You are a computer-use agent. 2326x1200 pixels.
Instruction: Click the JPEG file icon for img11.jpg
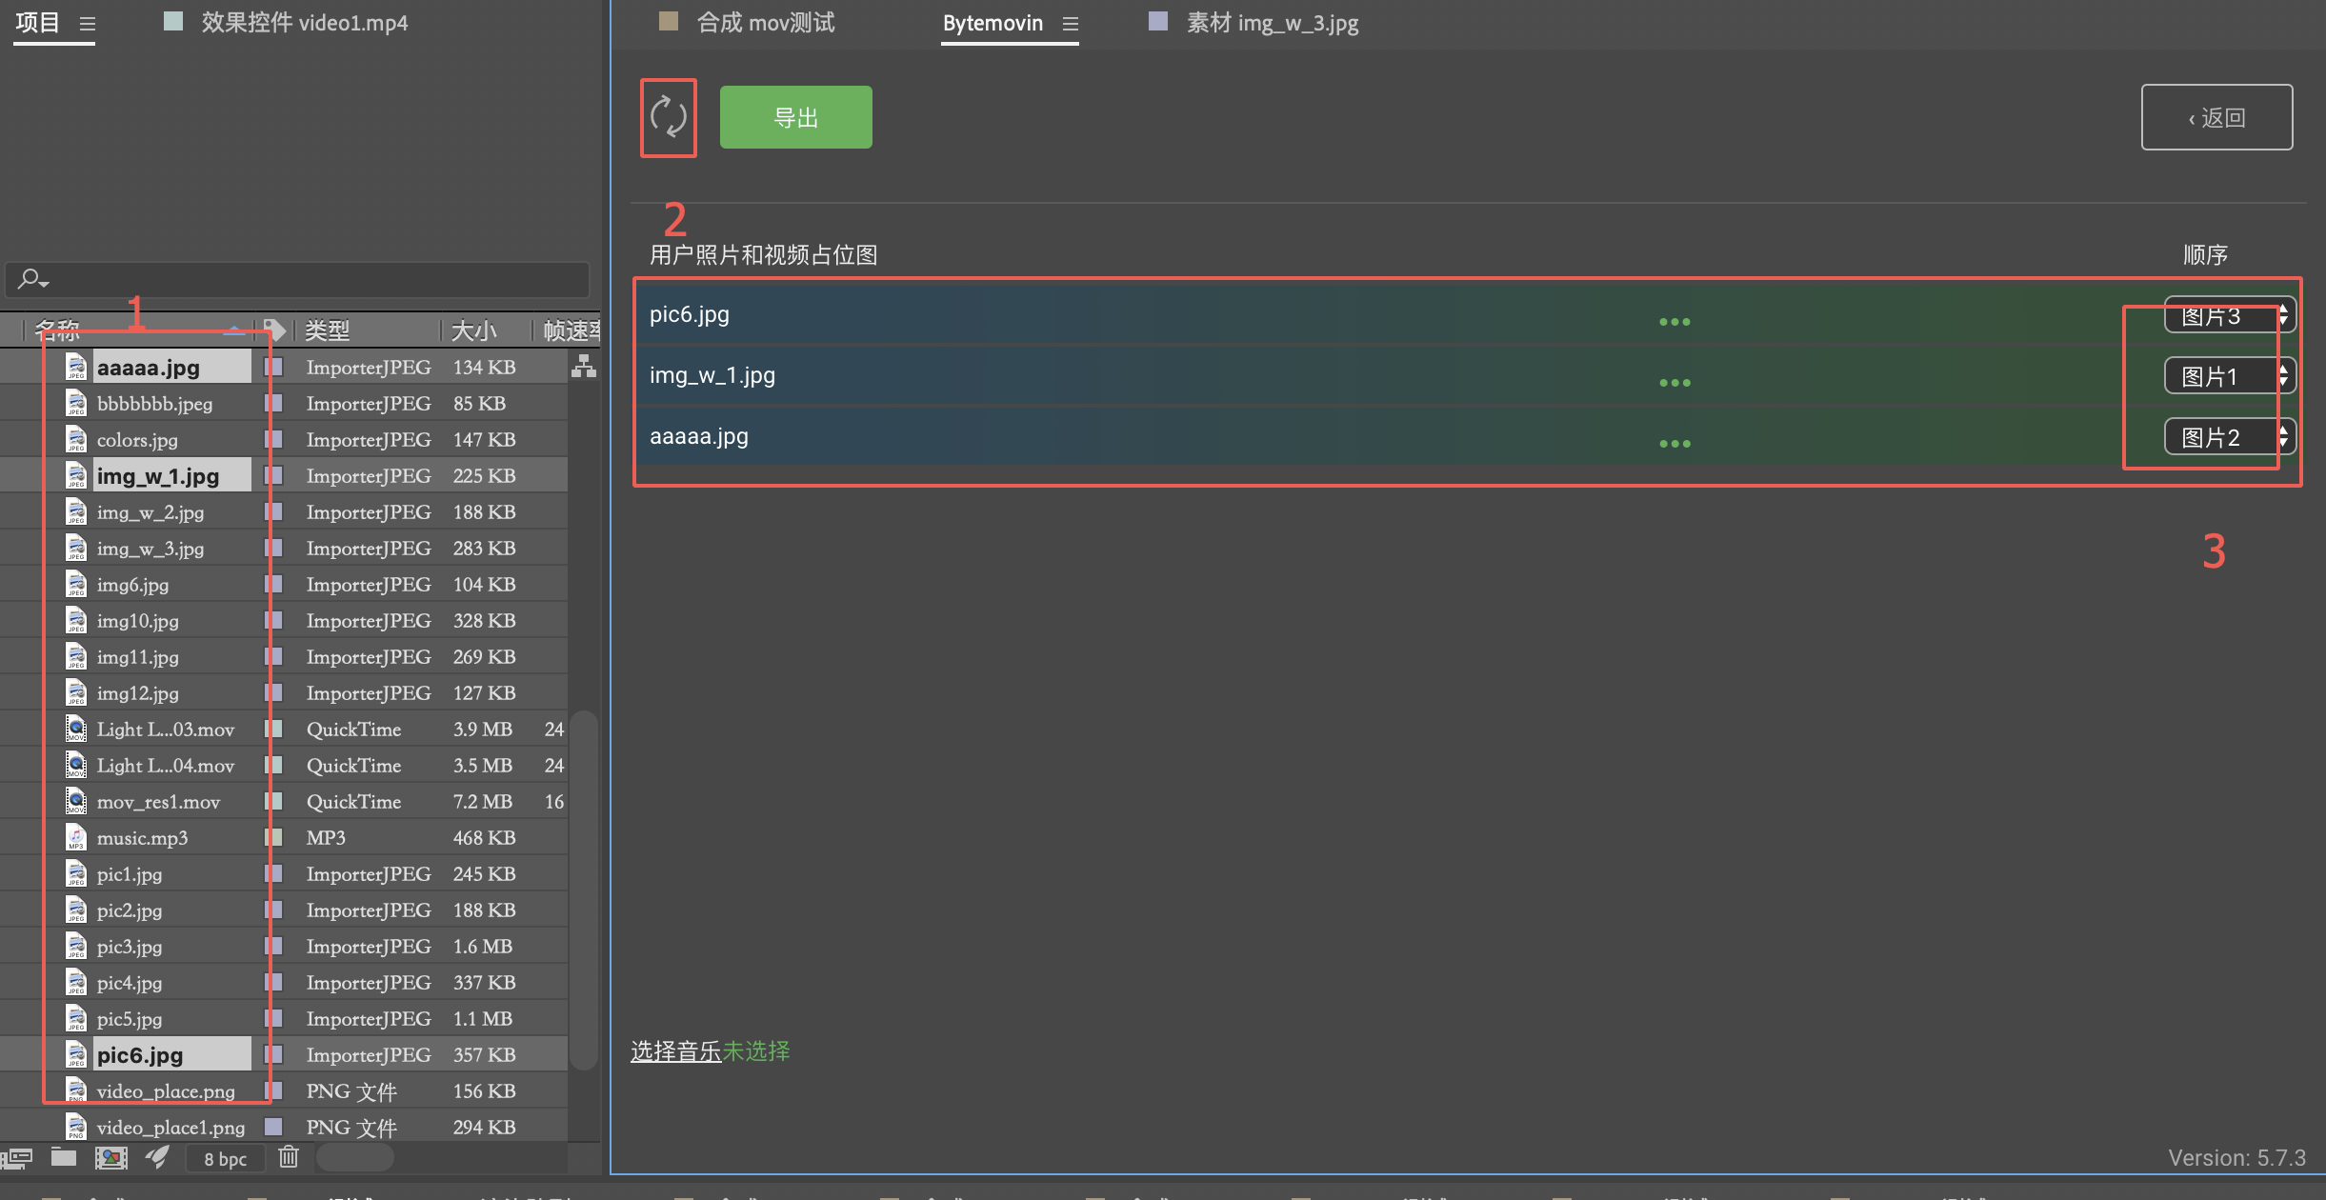76,656
